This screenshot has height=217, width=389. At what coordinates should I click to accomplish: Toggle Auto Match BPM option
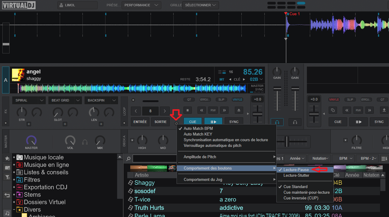point(226,129)
